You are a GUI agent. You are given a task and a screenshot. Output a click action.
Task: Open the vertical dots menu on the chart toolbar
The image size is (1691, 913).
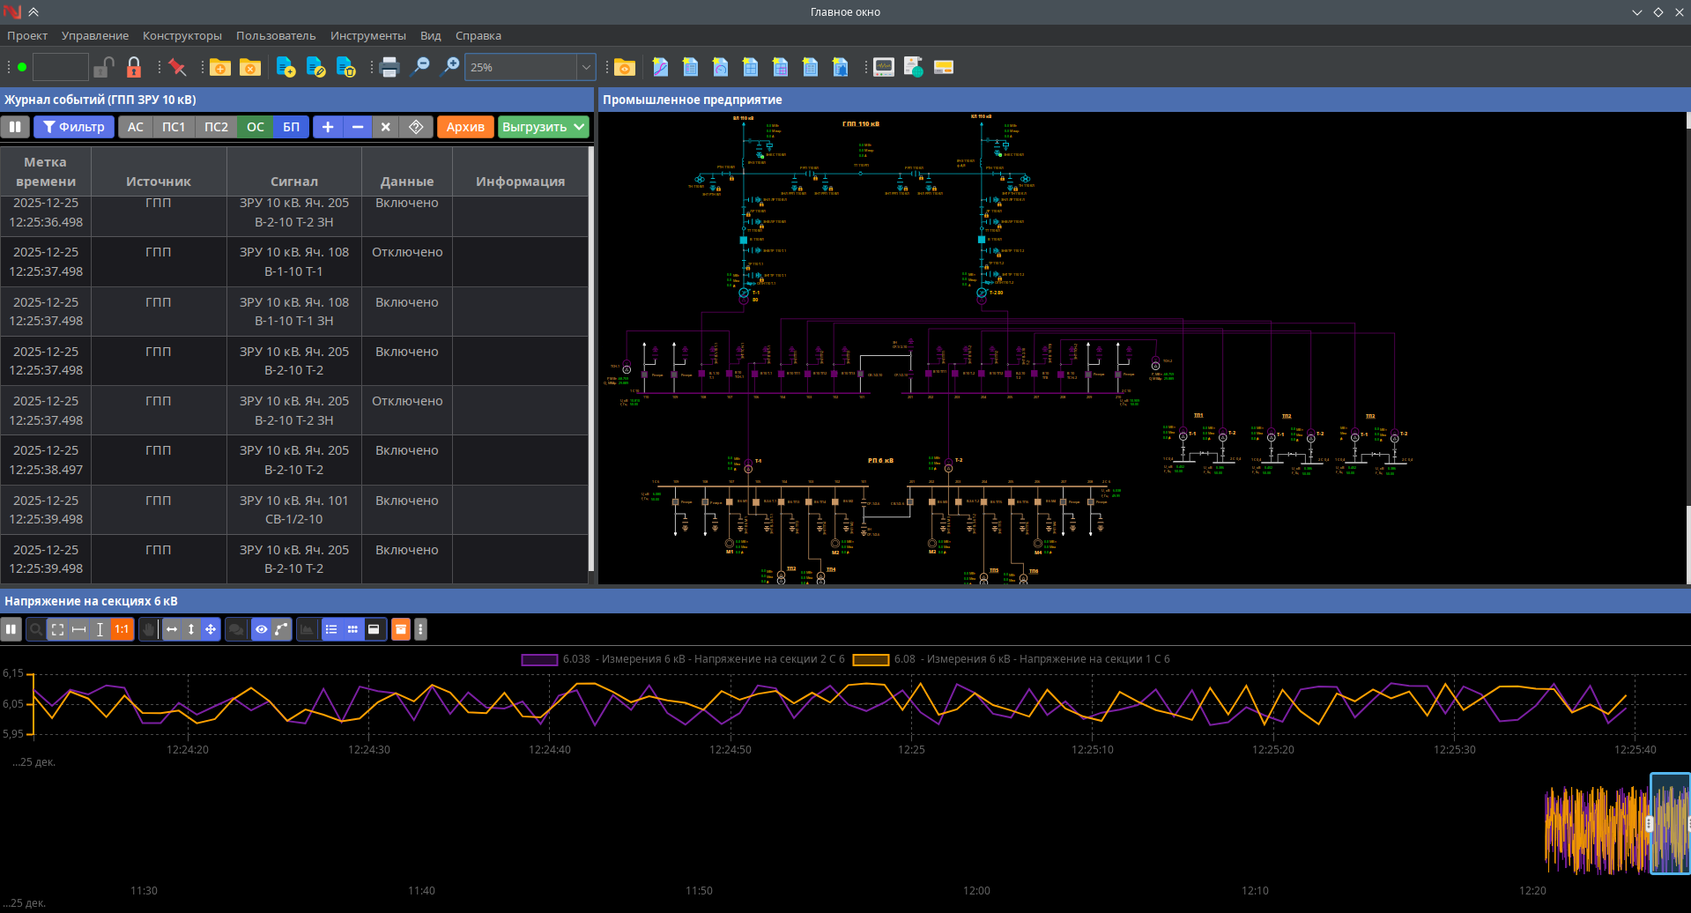(420, 629)
